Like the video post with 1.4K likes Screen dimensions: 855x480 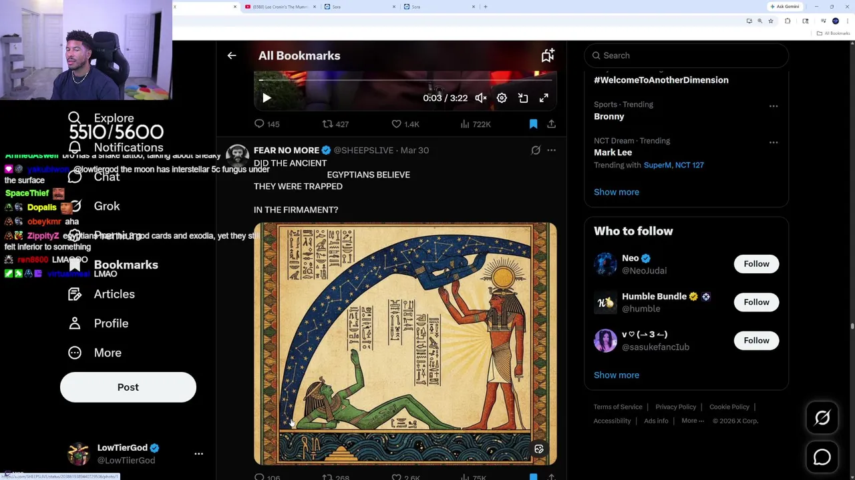(x=405, y=124)
